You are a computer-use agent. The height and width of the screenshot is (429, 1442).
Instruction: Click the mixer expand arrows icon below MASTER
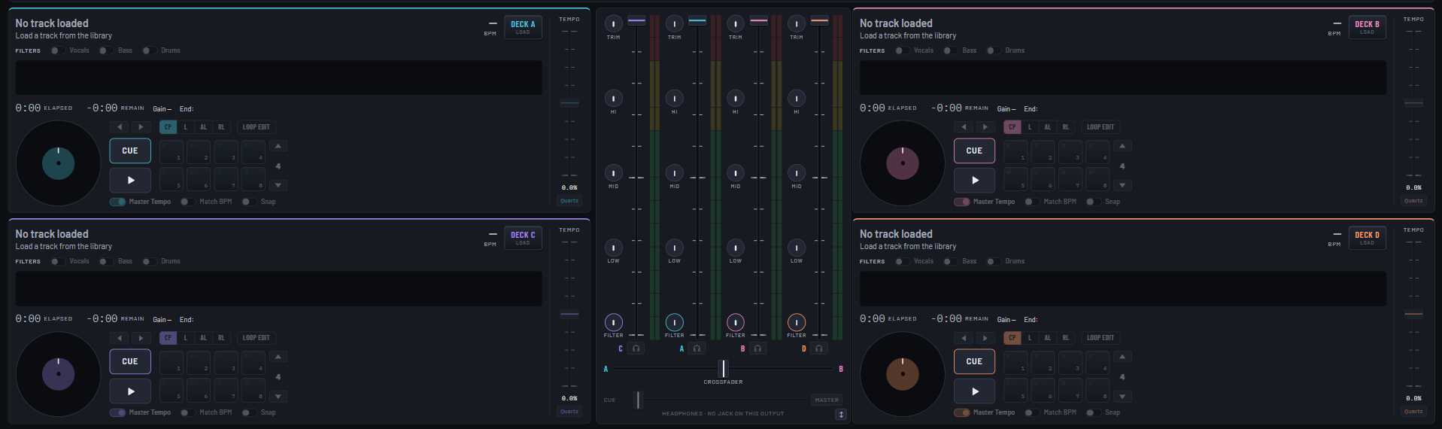click(841, 414)
